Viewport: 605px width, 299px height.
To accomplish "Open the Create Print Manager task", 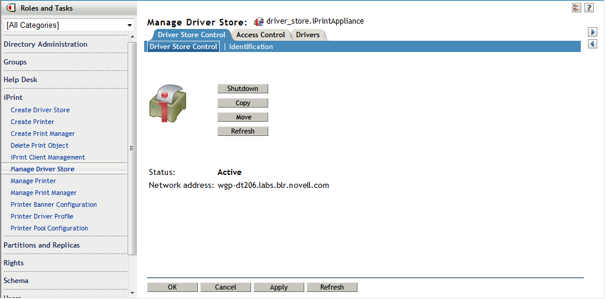I will (43, 134).
